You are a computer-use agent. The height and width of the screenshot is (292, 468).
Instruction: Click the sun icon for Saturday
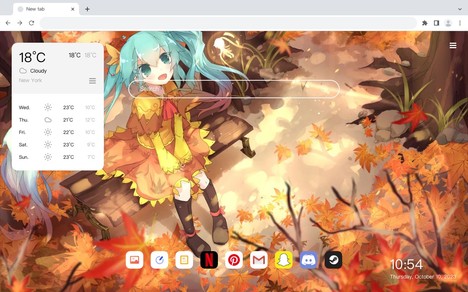click(x=48, y=145)
